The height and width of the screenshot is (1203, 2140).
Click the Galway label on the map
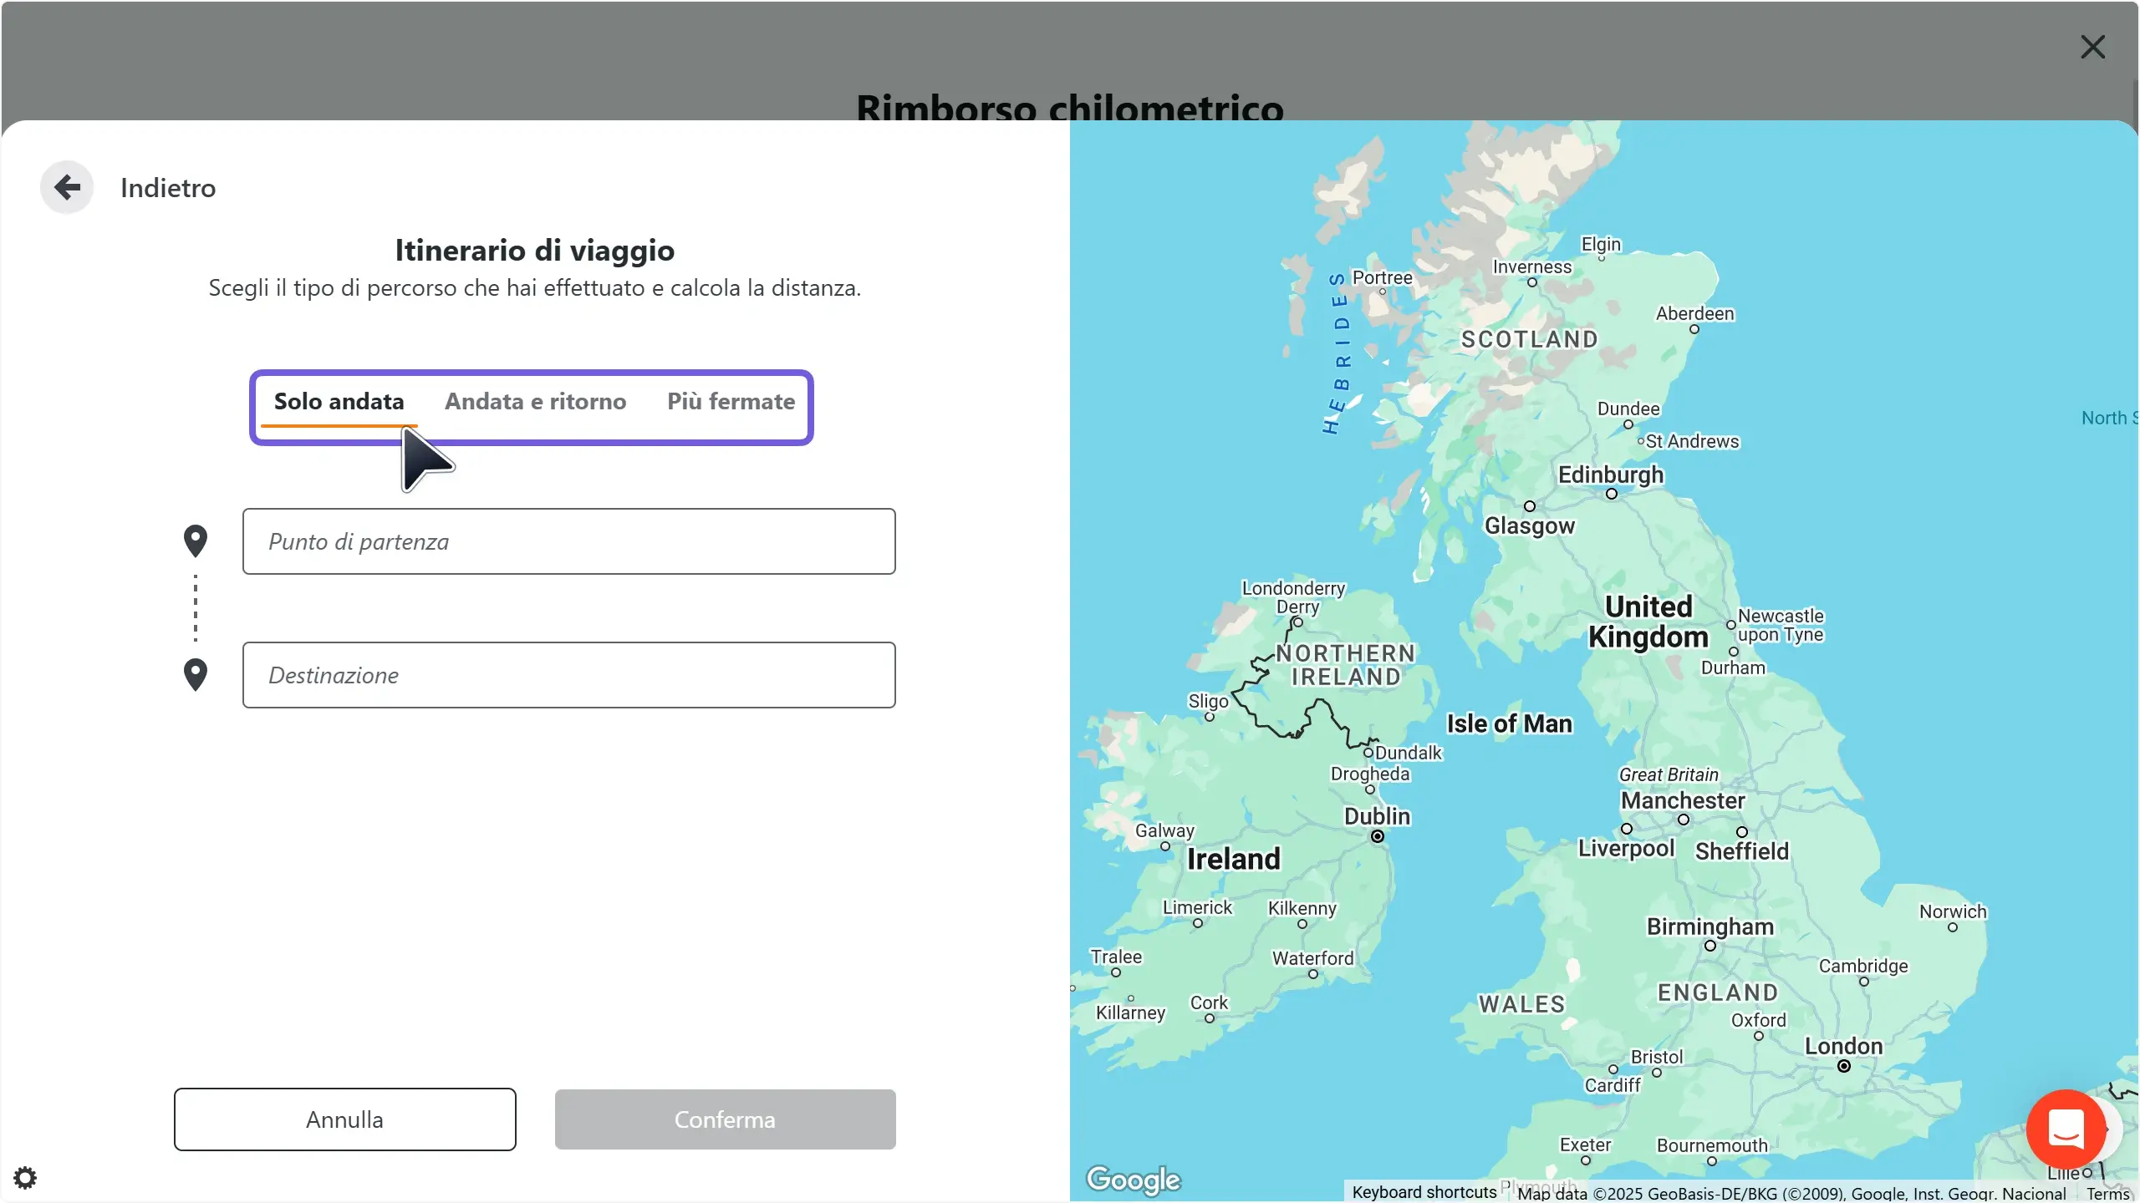click(x=1164, y=831)
